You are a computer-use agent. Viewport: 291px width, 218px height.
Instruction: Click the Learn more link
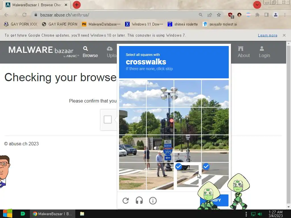267,35
